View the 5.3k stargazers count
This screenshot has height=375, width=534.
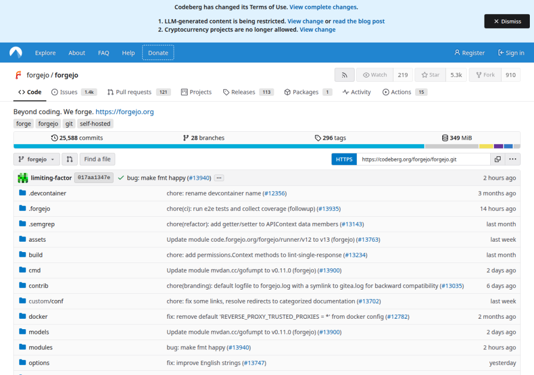pos(456,75)
